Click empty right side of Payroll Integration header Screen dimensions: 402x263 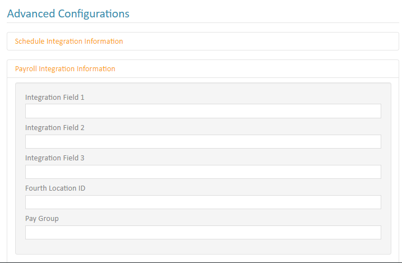point(280,69)
